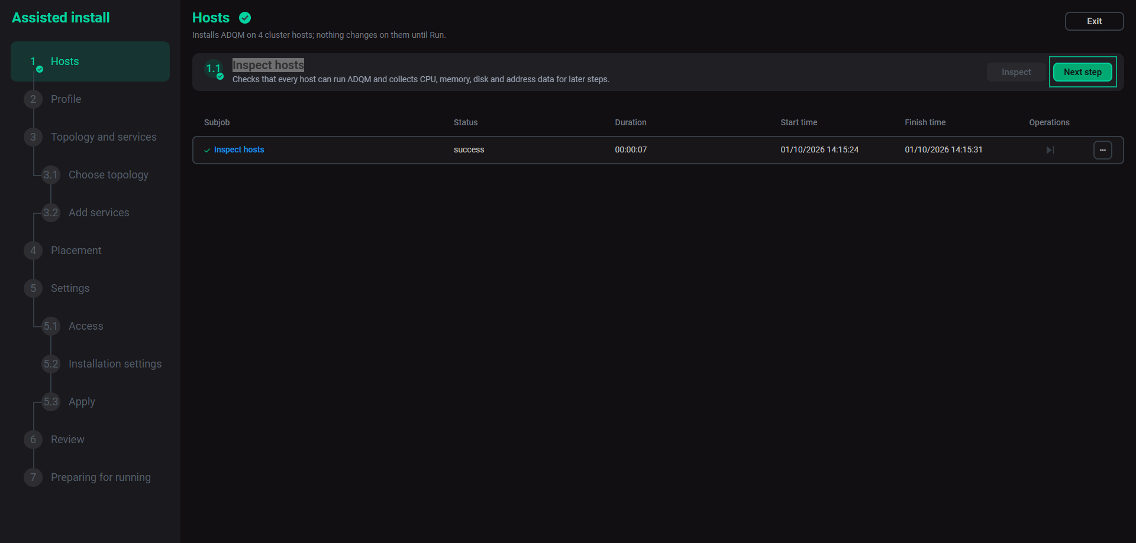Select substep 3.1 Choose topology
1136x543 pixels.
pos(108,175)
